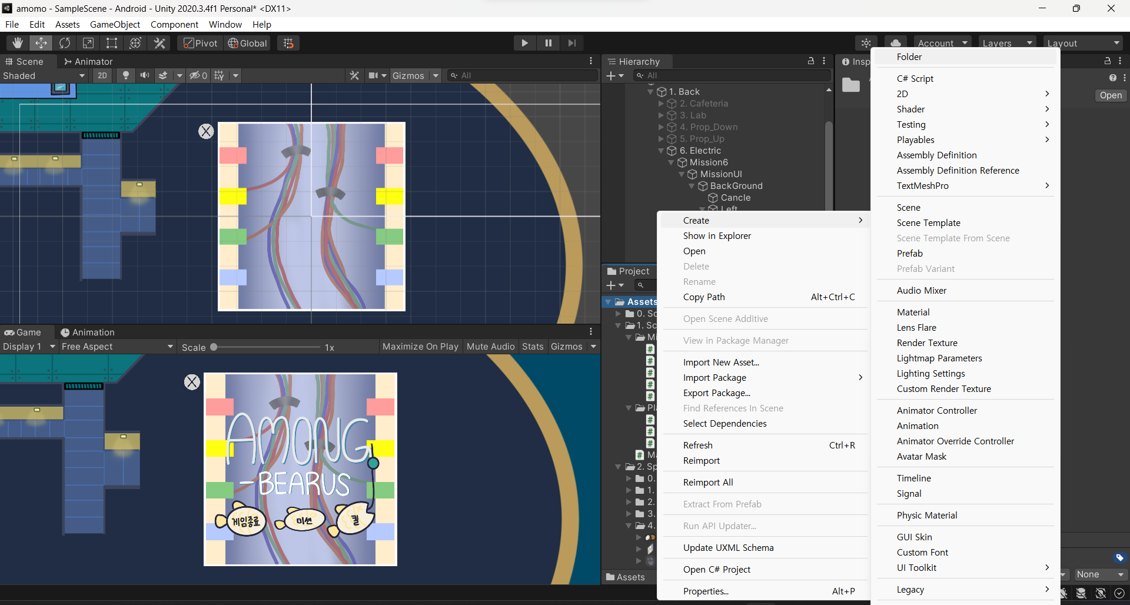Toggle hidden objects visibility counter
Screen dimensions: 1130x605
[x=198, y=75]
